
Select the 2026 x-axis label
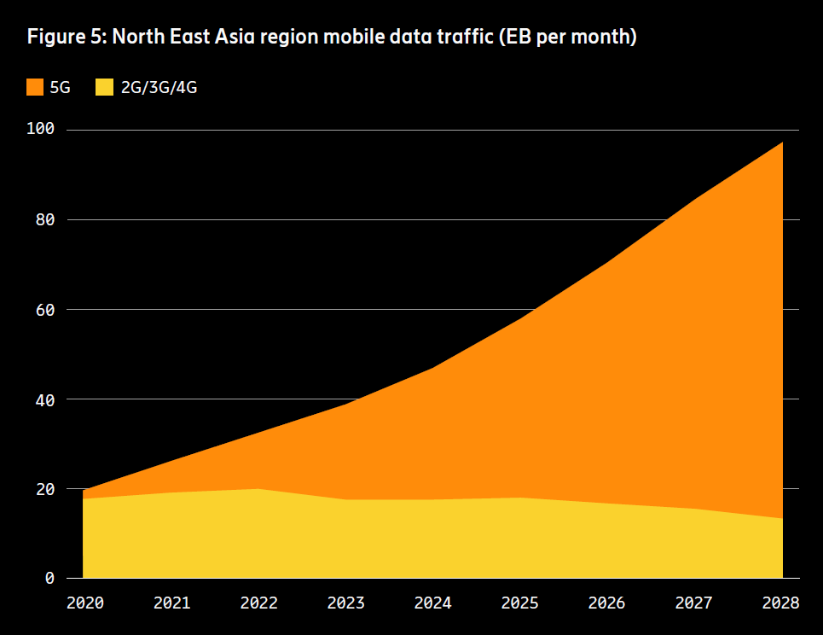606,603
